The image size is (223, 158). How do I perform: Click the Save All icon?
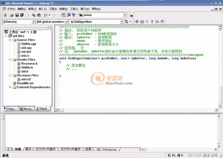(22, 15)
